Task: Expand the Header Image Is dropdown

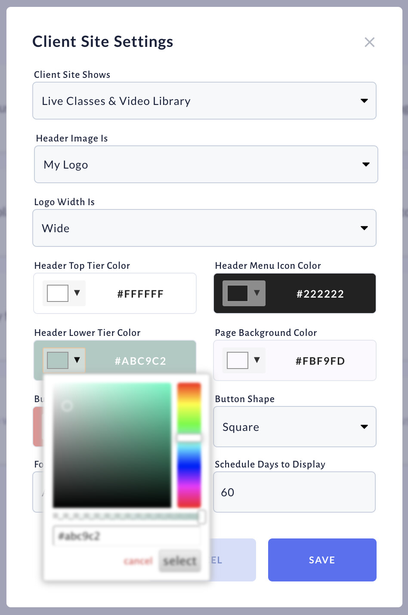Action: (x=206, y=164)
